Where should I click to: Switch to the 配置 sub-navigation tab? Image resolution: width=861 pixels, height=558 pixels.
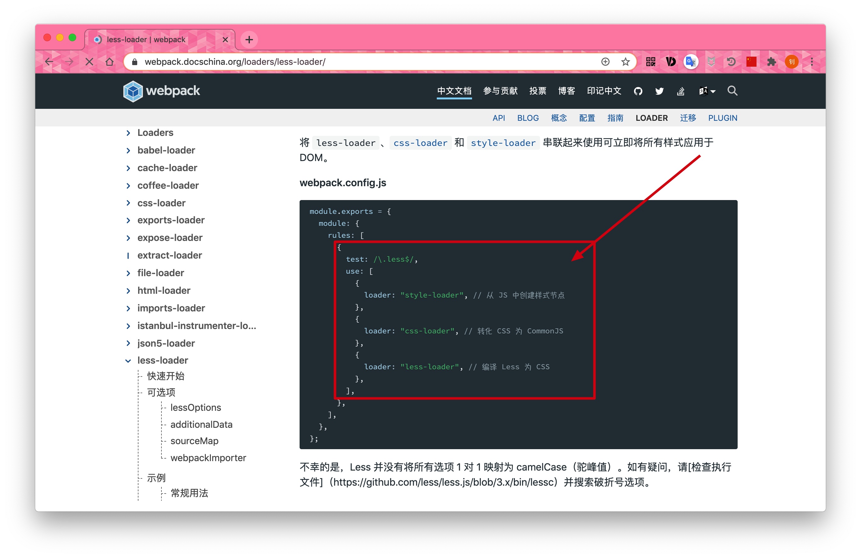[x=587, y=118]
